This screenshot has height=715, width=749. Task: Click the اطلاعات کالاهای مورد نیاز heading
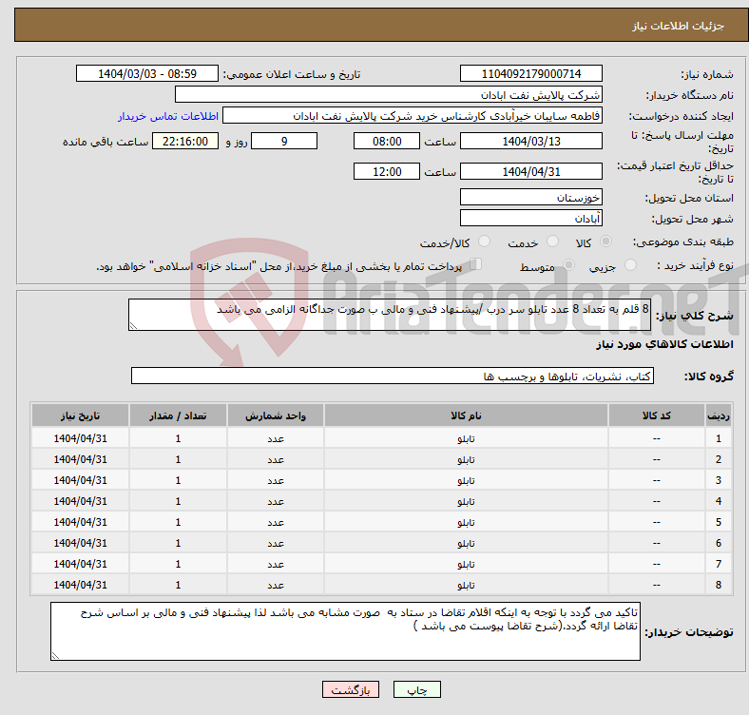click(664, 344)
